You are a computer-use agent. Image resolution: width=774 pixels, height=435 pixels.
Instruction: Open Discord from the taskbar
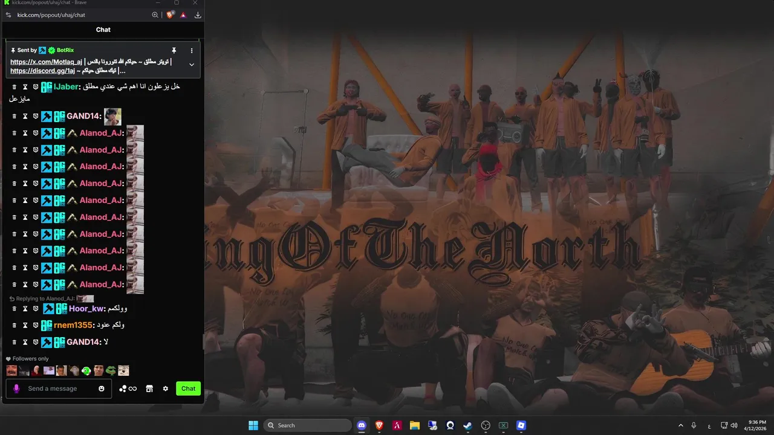point(362,425)
